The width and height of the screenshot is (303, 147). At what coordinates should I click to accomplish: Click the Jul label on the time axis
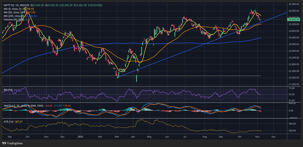[185, 136]
